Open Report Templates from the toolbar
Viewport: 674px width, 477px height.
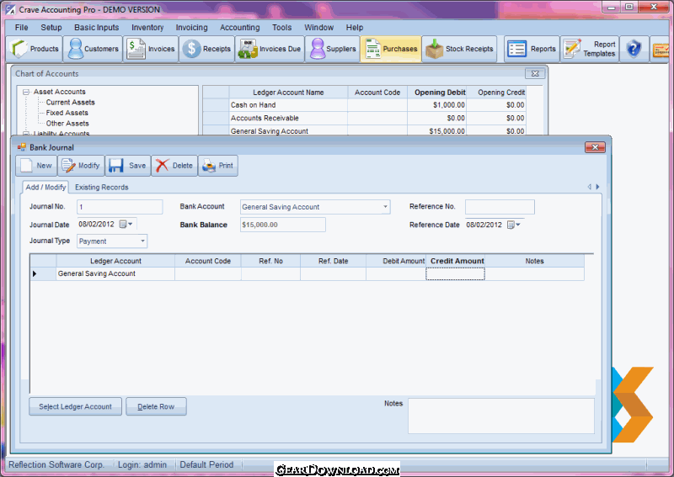tap(589, 49)
